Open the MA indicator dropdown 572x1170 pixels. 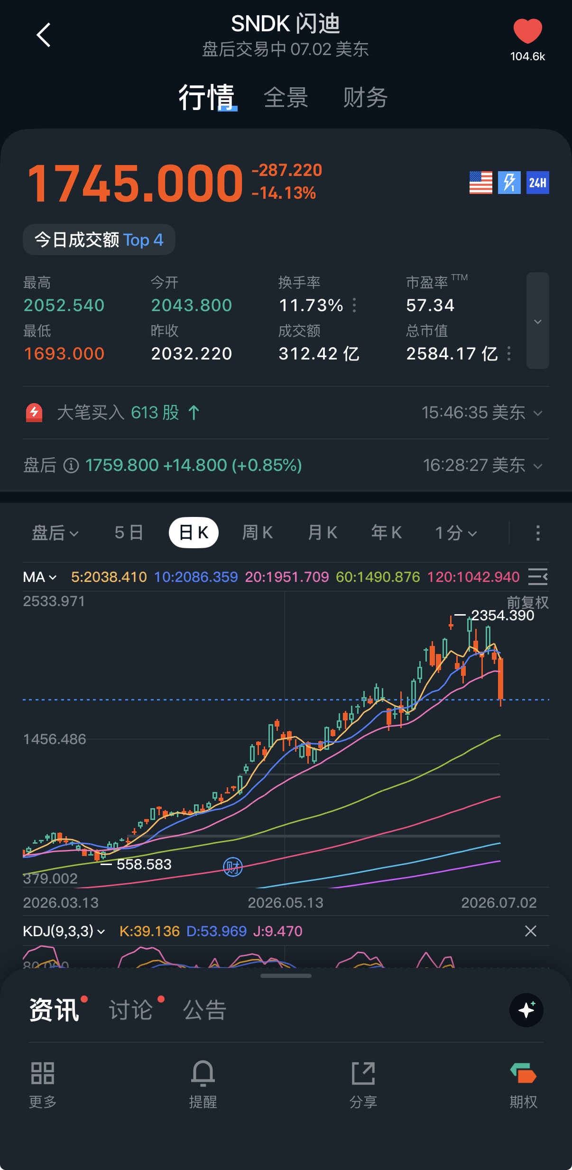coord(40,577)
